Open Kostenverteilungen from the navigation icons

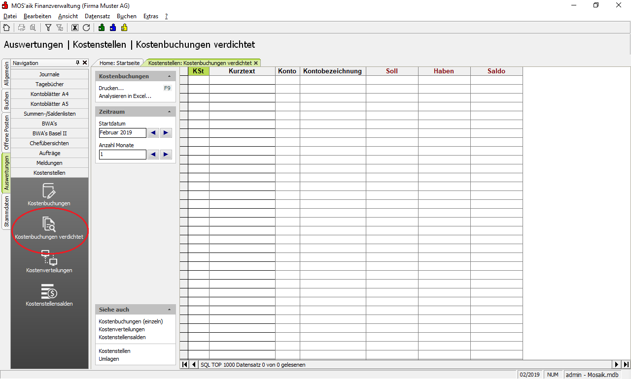[x=49, y=261]
